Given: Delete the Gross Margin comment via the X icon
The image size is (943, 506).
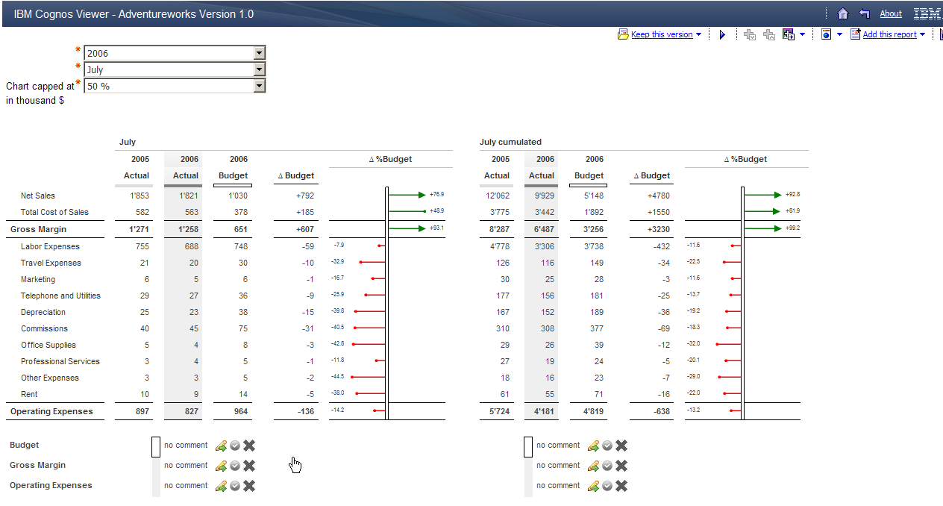Looking at the screenshot, I should coord(248,465).
